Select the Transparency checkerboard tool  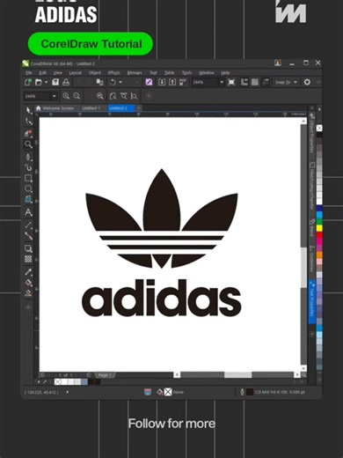point(28,259)
